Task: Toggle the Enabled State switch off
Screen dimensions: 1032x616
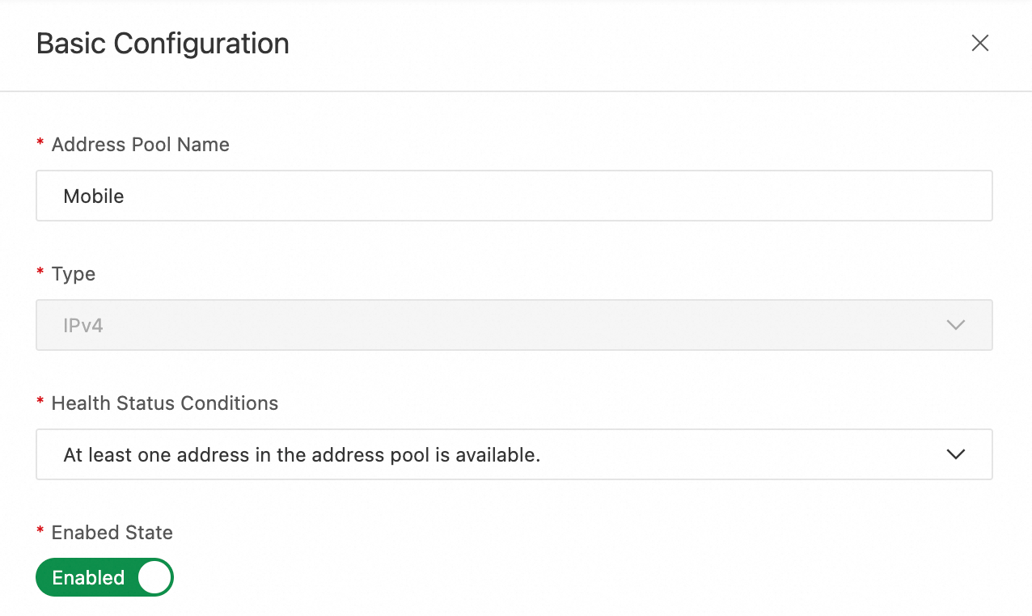Action: click(104, 577)
